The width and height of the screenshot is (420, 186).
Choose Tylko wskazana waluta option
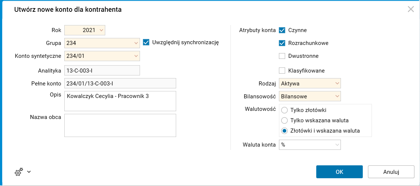point(284,120)
